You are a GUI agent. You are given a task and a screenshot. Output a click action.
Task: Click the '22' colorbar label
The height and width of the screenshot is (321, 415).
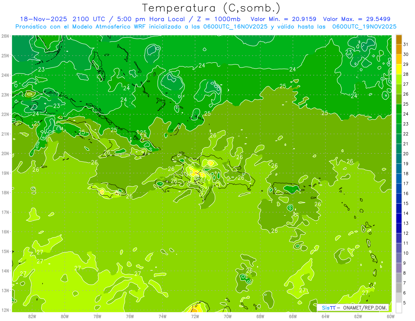[x=406, y=134]
